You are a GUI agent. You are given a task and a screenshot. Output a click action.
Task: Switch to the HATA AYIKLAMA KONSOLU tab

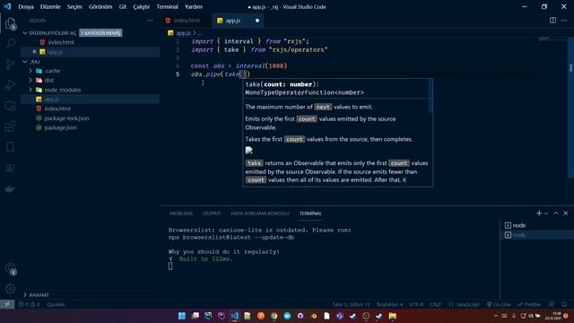point(260,214)
